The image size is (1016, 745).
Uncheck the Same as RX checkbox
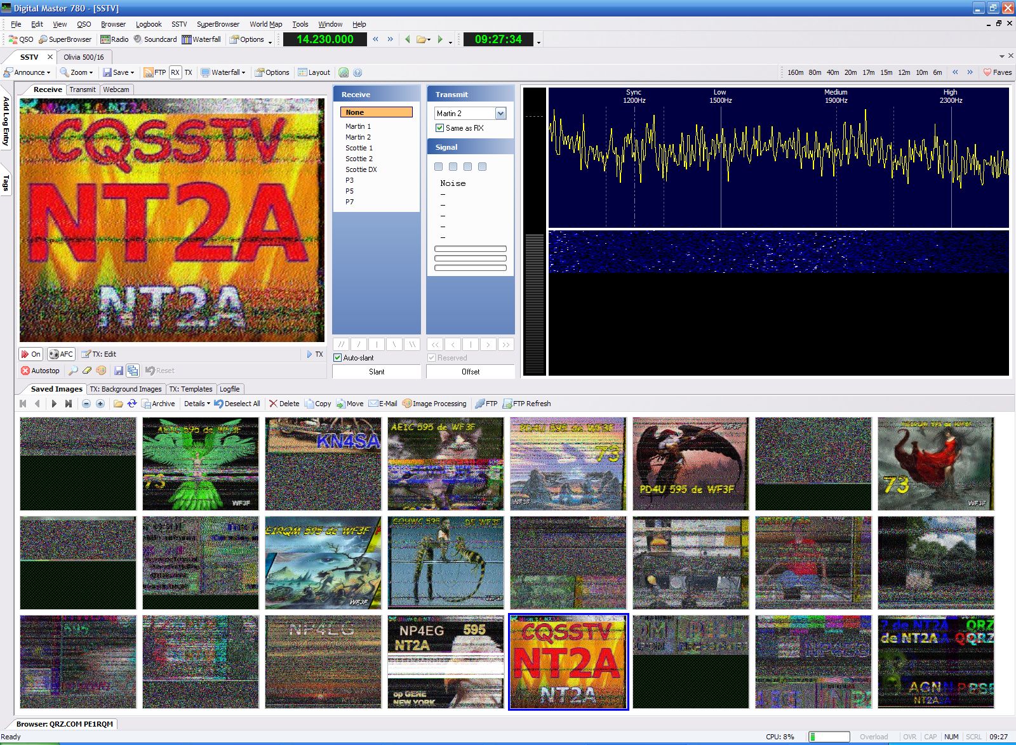click(439, 128)
